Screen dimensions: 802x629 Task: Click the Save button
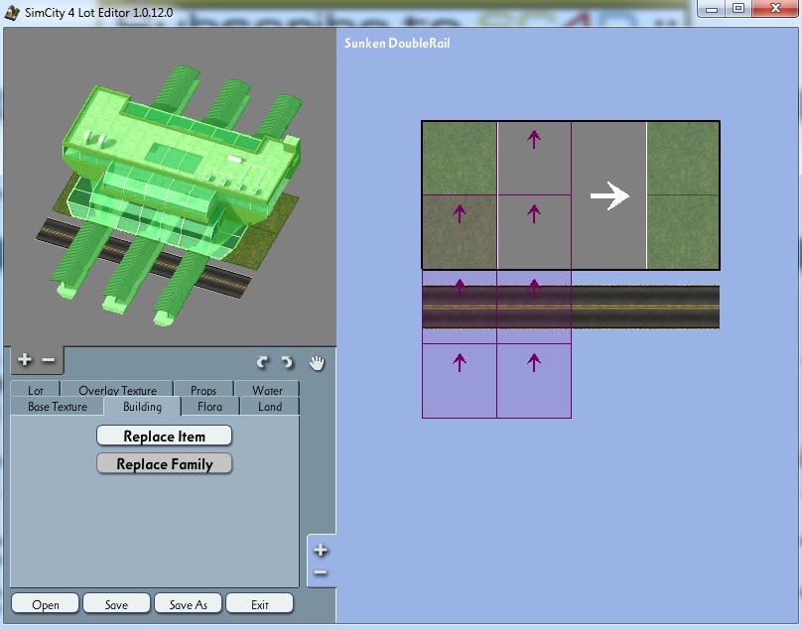(116, 604)
